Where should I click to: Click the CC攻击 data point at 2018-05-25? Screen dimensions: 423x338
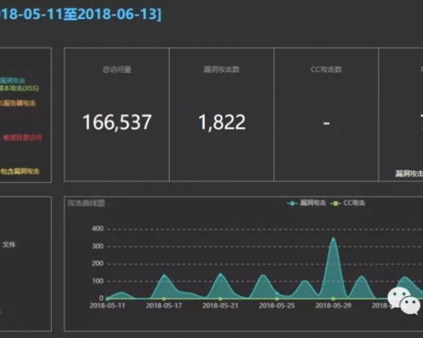tap(277, 298)
